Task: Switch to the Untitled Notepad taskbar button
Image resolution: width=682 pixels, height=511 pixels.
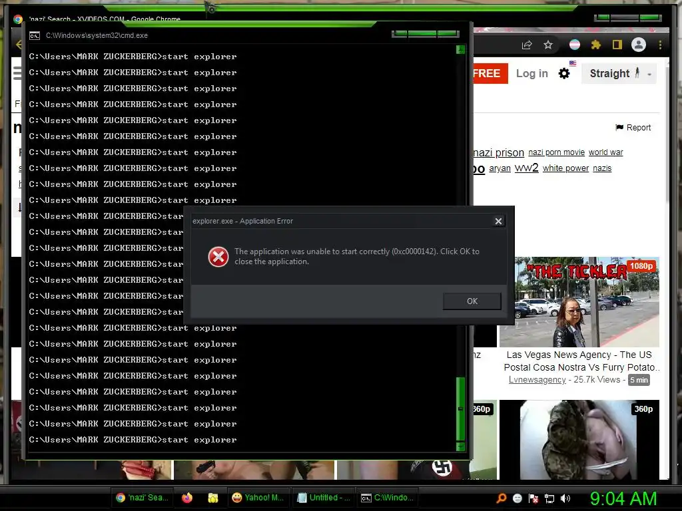Action: tap(323, 498)
